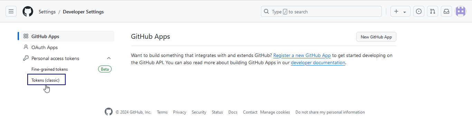
Task: Click the Beta badge next to Fine-grained tokens
Action: tap(105, 69)
